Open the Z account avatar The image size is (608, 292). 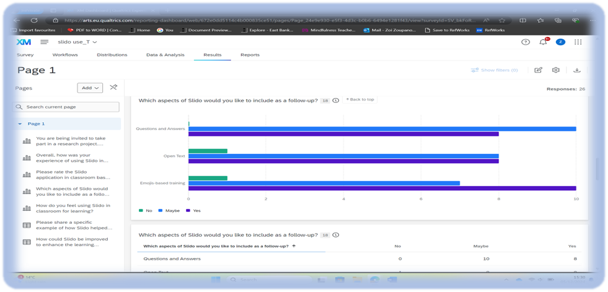click(560, 42)
